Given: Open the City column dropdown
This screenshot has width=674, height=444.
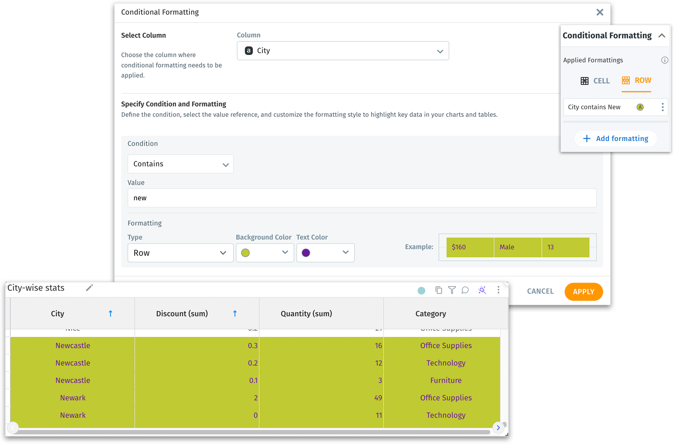Looking at the screenshot, I should [x=343, y=51].
